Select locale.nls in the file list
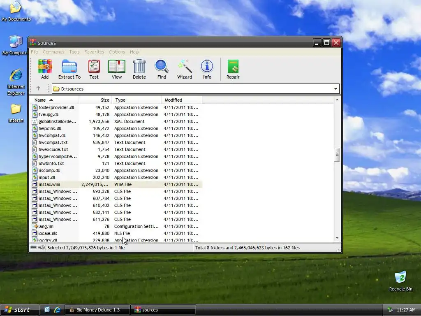 pos(116,233)
